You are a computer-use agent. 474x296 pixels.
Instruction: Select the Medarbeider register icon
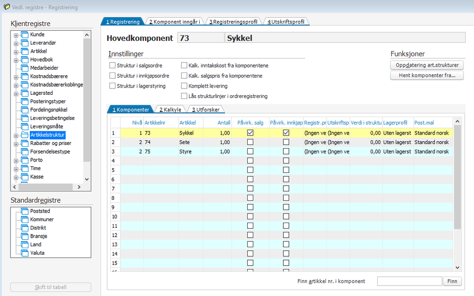coord(25,68)
